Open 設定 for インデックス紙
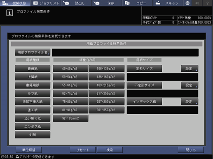The width and height of the screenshot is (213, 159). click(x=190, y=102)
